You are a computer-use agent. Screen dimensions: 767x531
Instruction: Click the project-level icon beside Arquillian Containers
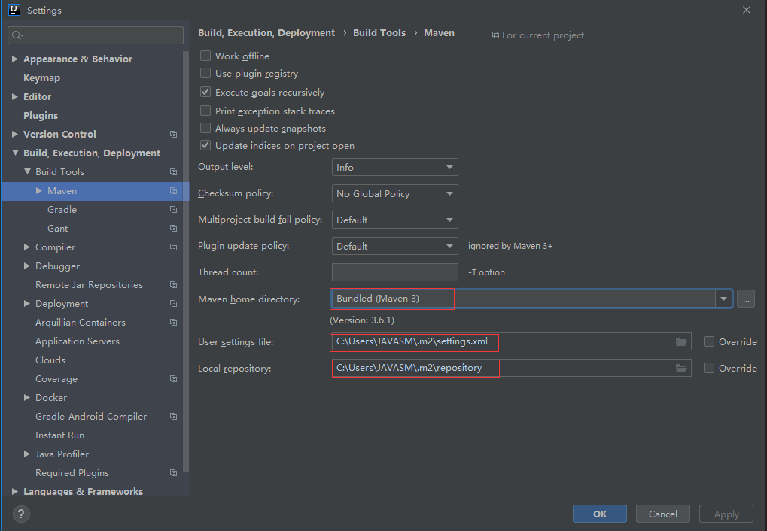[173, 322]
